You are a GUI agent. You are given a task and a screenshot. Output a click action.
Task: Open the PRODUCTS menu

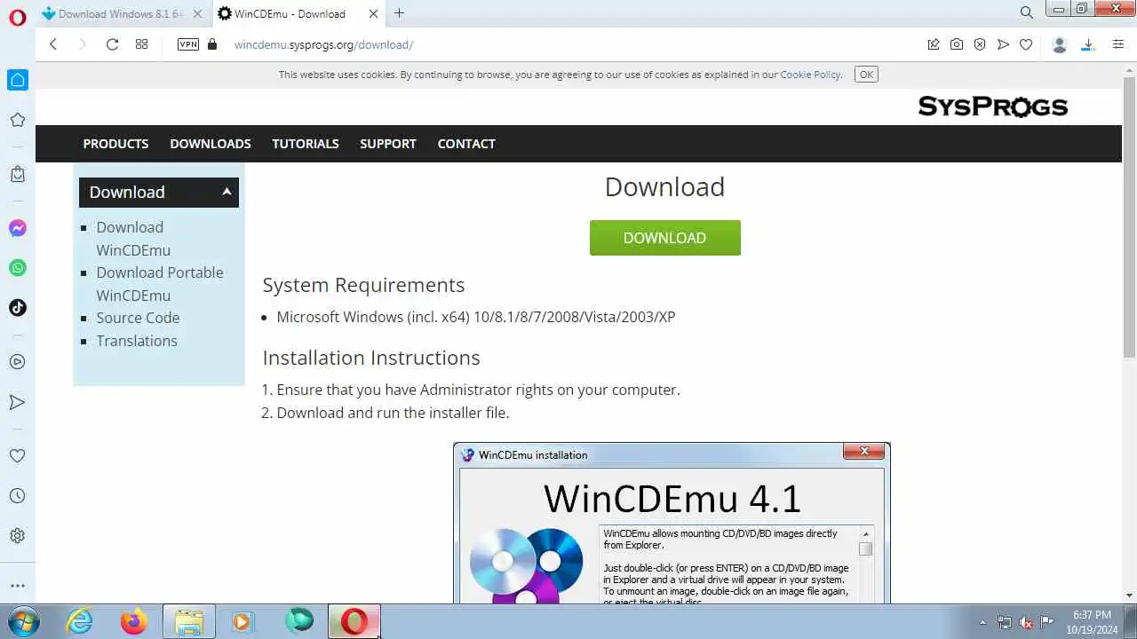115,144
